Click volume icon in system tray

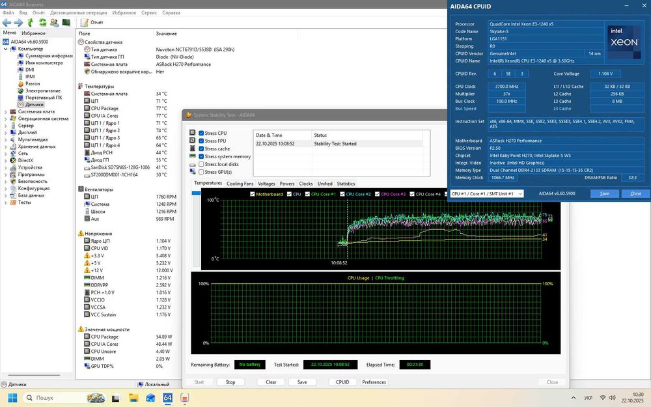[613, 398]
